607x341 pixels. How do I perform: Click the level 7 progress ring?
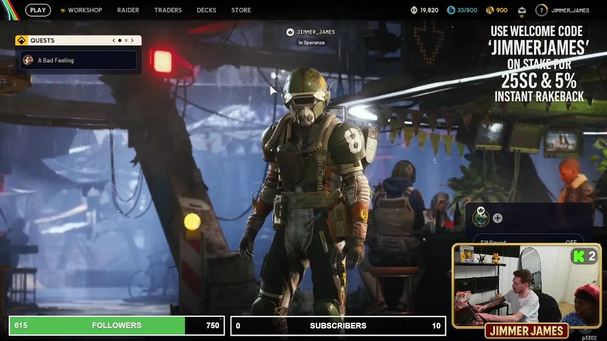point(541,10)
